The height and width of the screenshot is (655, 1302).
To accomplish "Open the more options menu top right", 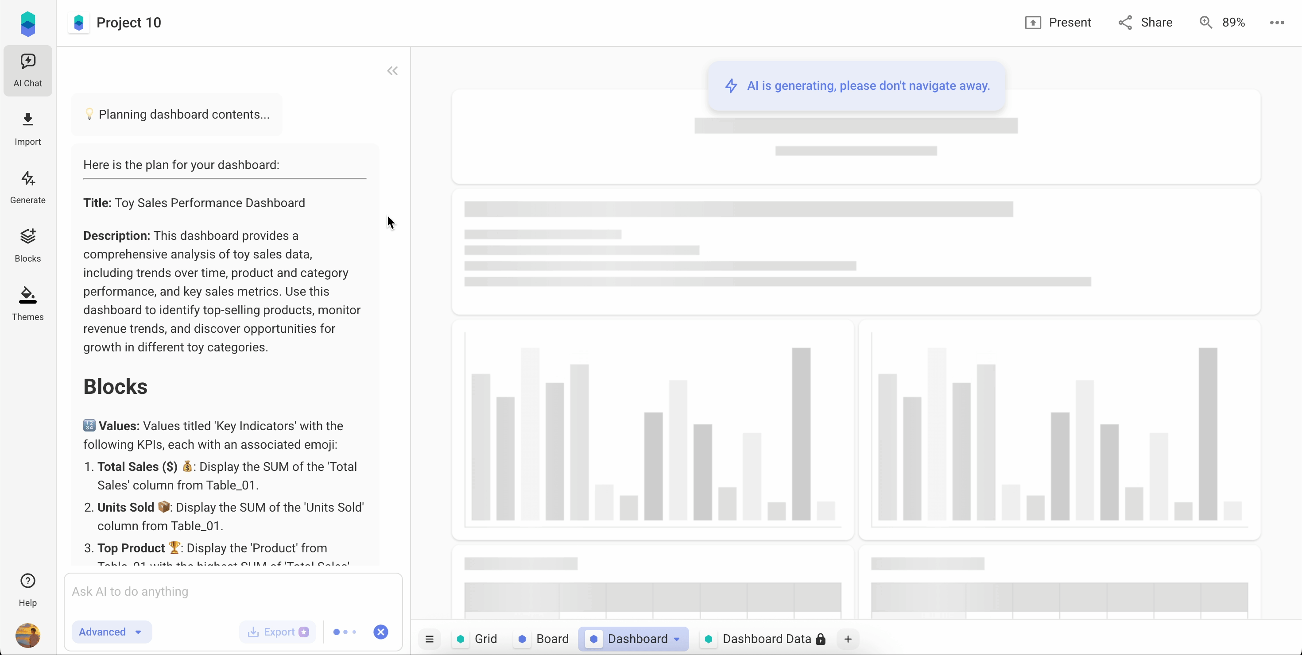I will click(1277, 22).
